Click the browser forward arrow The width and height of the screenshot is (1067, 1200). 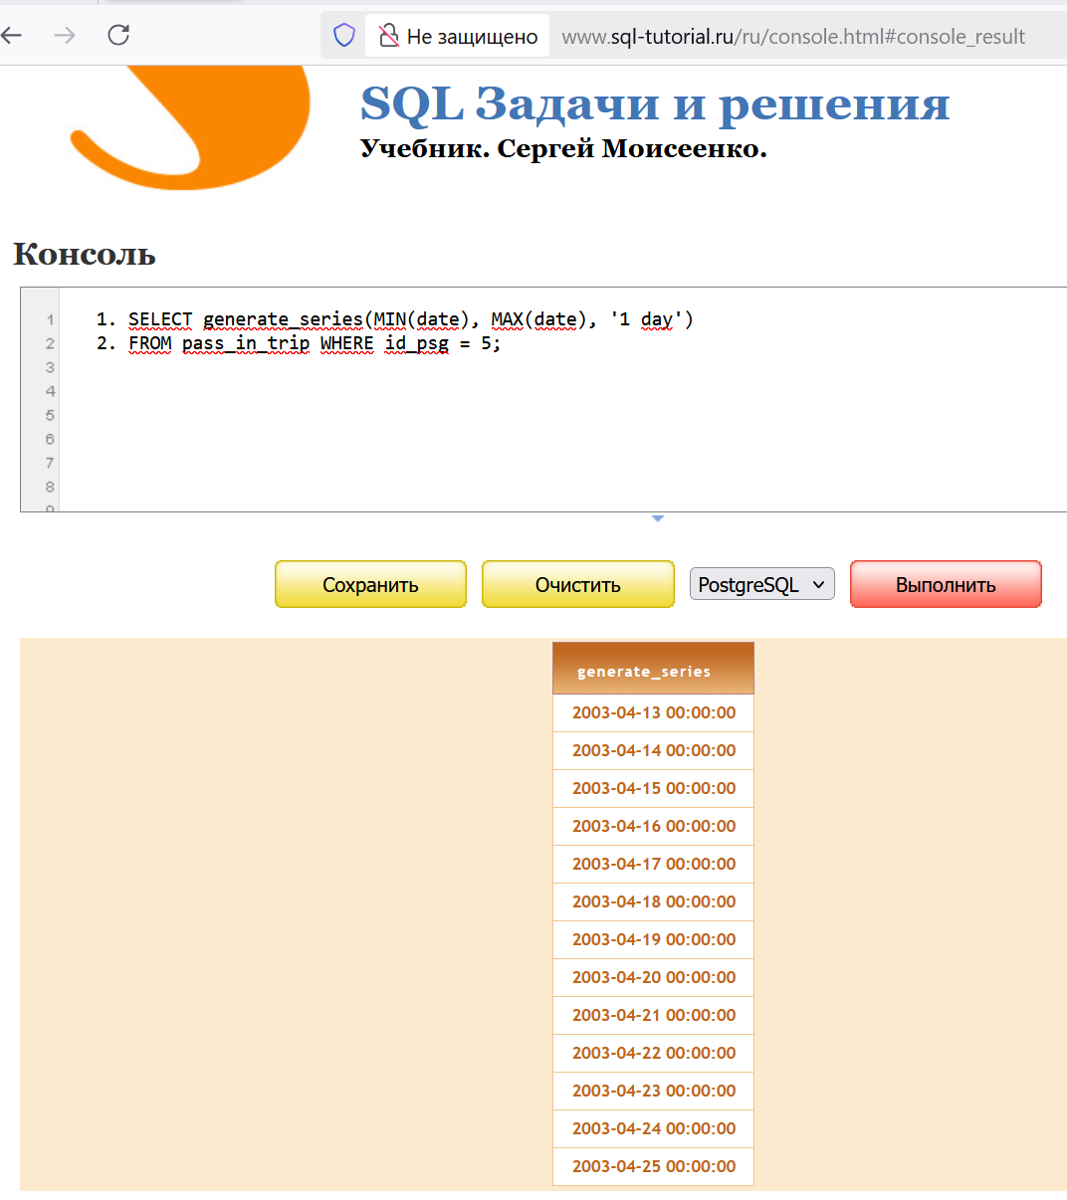tap(65, 36)
